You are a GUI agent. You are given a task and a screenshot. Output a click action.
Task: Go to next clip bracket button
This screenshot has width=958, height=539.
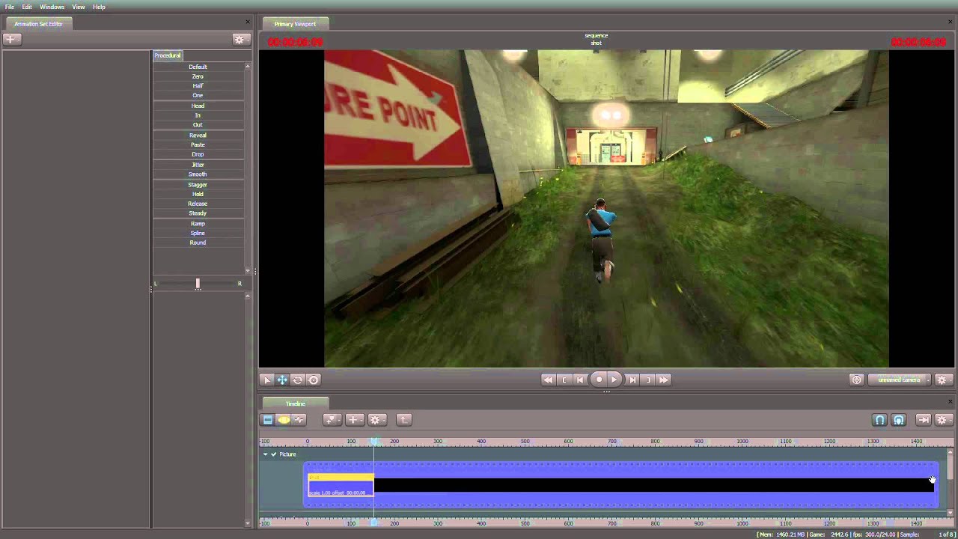648,380
